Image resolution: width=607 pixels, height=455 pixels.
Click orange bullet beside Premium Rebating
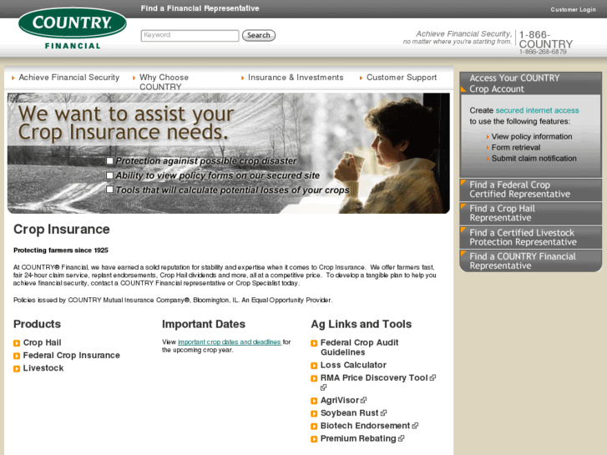point(314,439)
